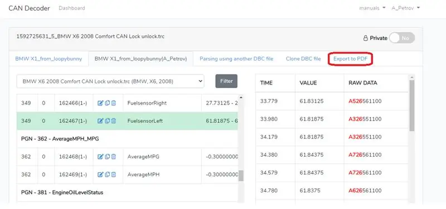Copy the FuelsensorLeft signal
This screenshot has width=446, height=209.
point(107,121)
